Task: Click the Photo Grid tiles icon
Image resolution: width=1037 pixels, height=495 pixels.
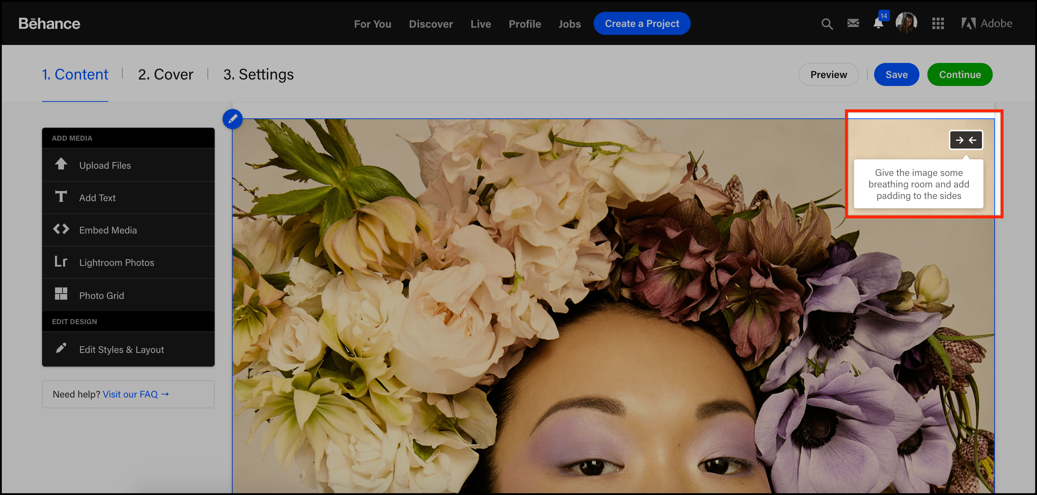Action: (x=61, y=294)
